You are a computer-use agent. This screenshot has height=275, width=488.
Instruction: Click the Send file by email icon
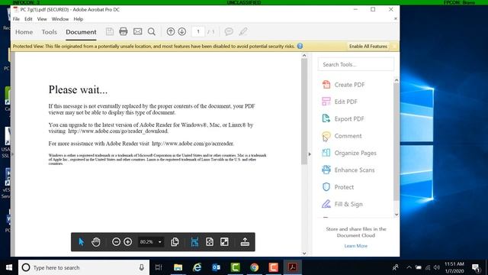137,31
